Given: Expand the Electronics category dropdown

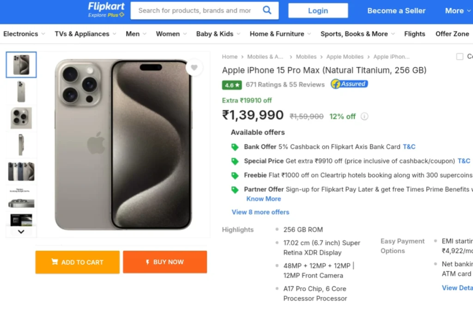Looking at the screenshot, I should (x=24, y=34).
